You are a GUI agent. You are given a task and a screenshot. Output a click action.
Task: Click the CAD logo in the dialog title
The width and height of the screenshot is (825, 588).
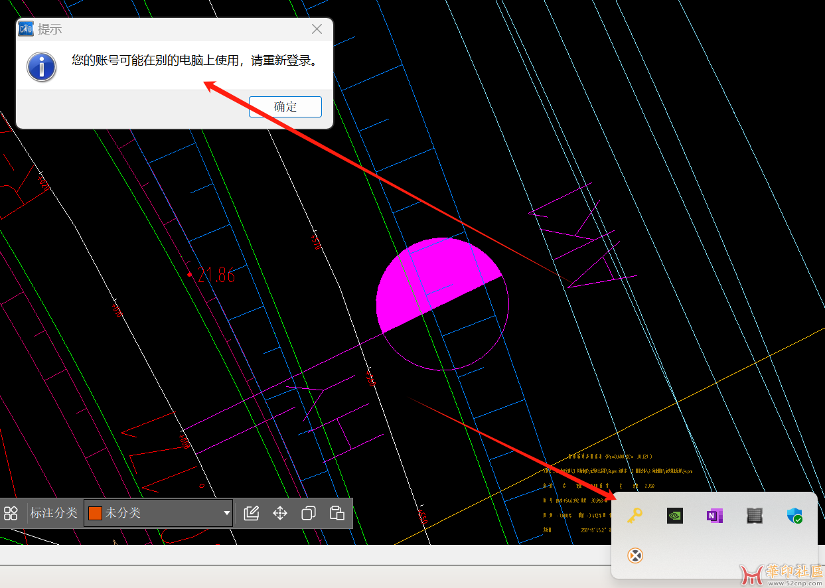tap(26, 29)
